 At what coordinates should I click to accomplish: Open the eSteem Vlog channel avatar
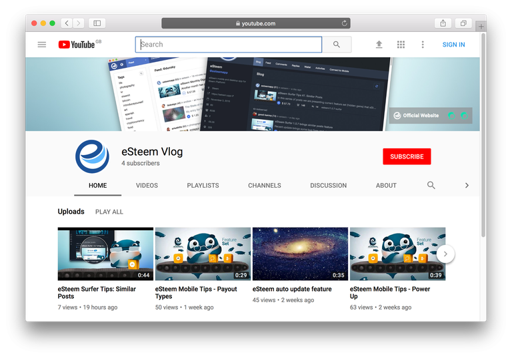93,156
